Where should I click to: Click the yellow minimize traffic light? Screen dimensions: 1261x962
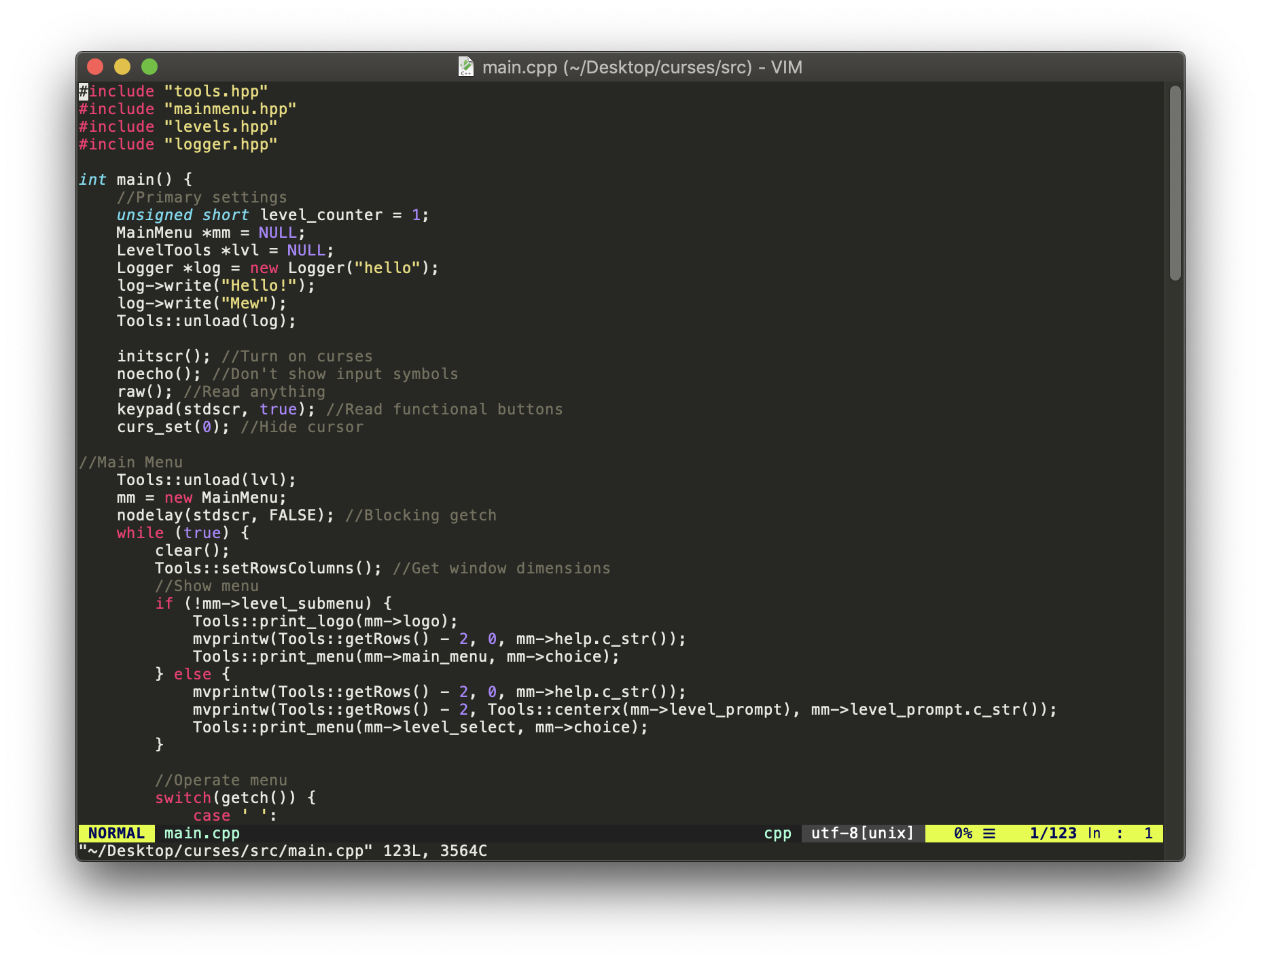click(122, 67)
